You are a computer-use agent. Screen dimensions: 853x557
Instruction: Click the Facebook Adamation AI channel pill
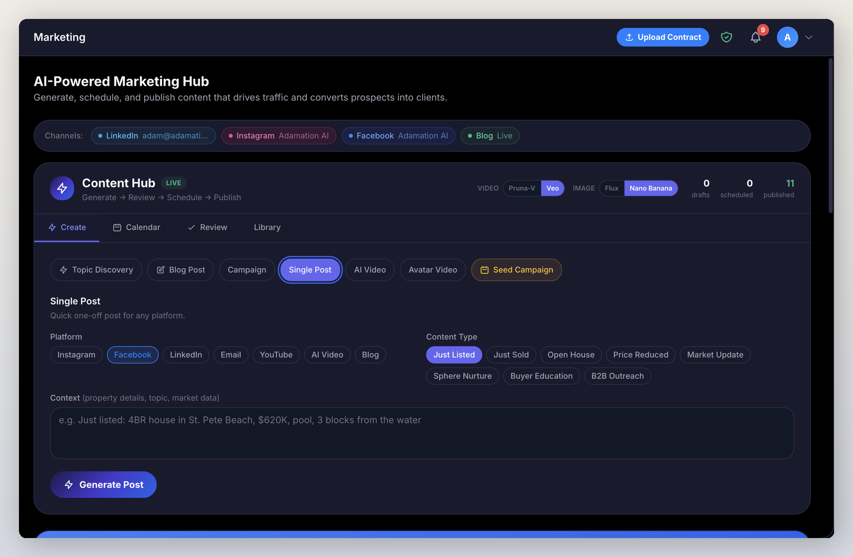click(398, 136)
